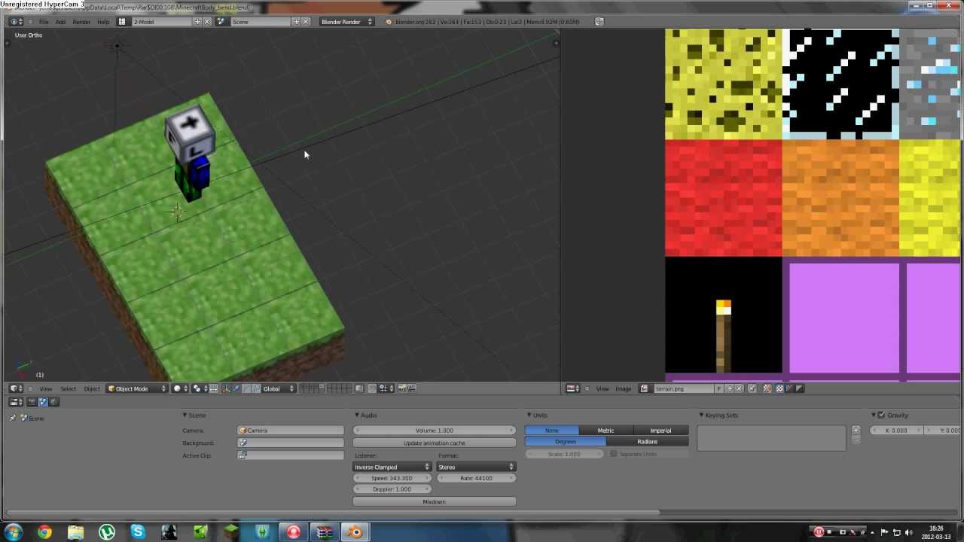The image size is (964, 542).
Task: Toggle the 3D manipulator widget
Action: [x=226, y=388]
